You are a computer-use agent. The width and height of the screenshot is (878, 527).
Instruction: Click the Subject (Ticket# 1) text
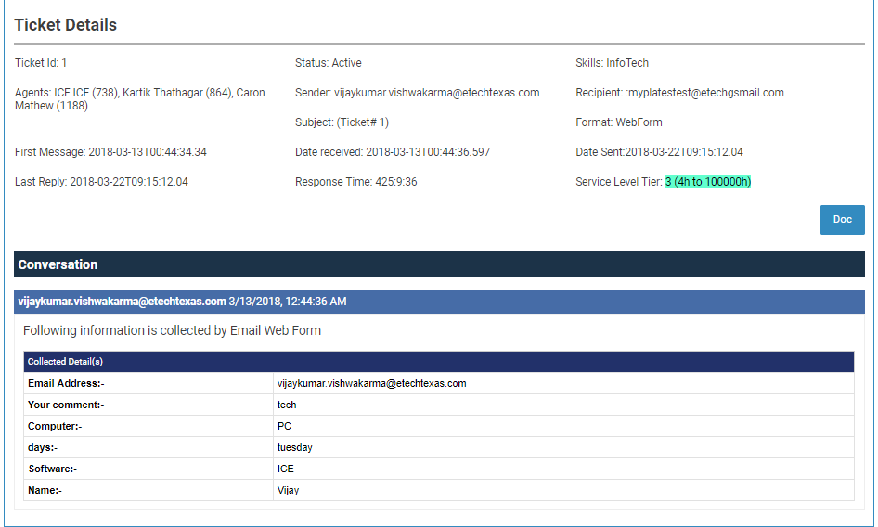[342, 122]
